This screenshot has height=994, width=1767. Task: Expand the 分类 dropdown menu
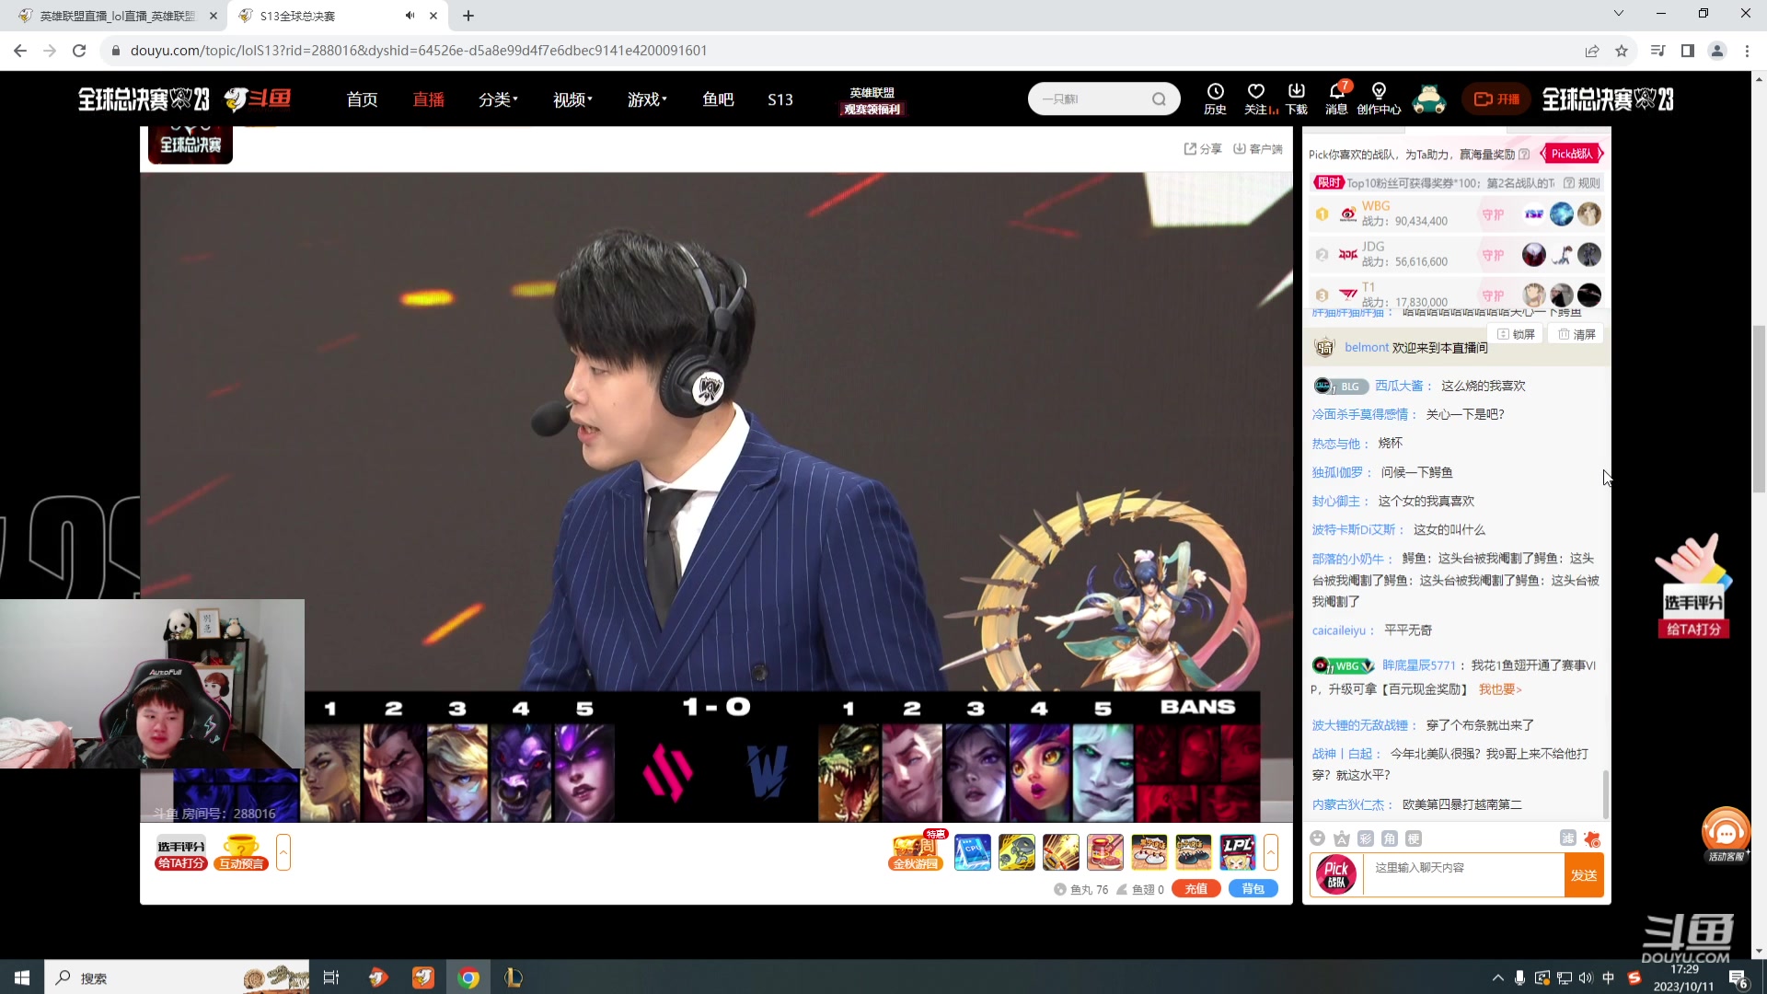pyautogui.click(x=498, y=99)
